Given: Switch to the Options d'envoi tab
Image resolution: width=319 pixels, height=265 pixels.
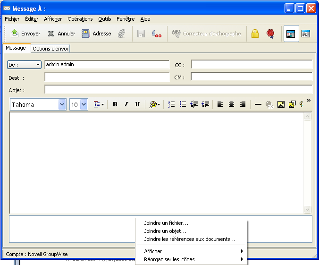Looking at the screenshot, I should [51, 49].
